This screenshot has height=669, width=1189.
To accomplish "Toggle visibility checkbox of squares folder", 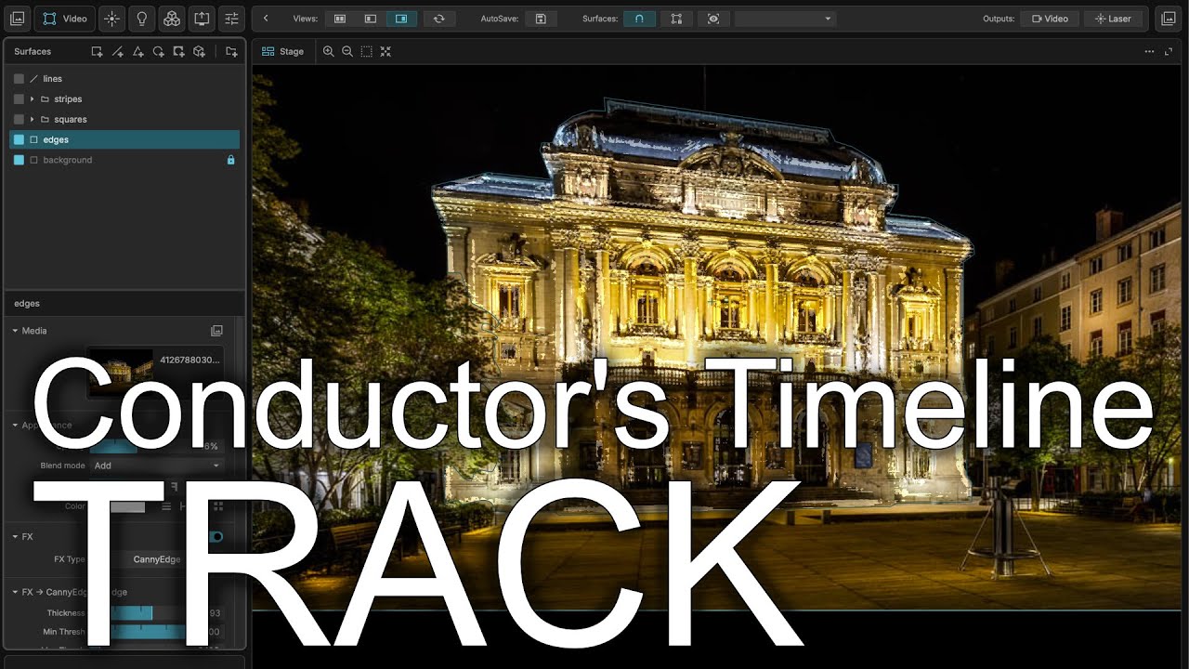I will click(19, 120).
